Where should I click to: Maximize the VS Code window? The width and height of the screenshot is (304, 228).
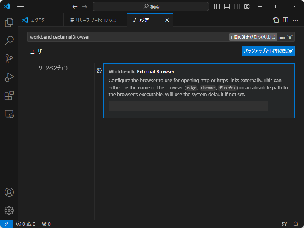pos(277,6)
